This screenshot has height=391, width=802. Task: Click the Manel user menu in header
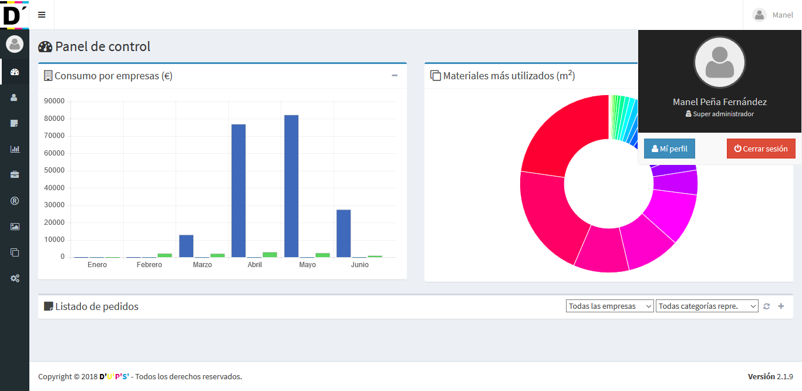(x=773, y=15)
